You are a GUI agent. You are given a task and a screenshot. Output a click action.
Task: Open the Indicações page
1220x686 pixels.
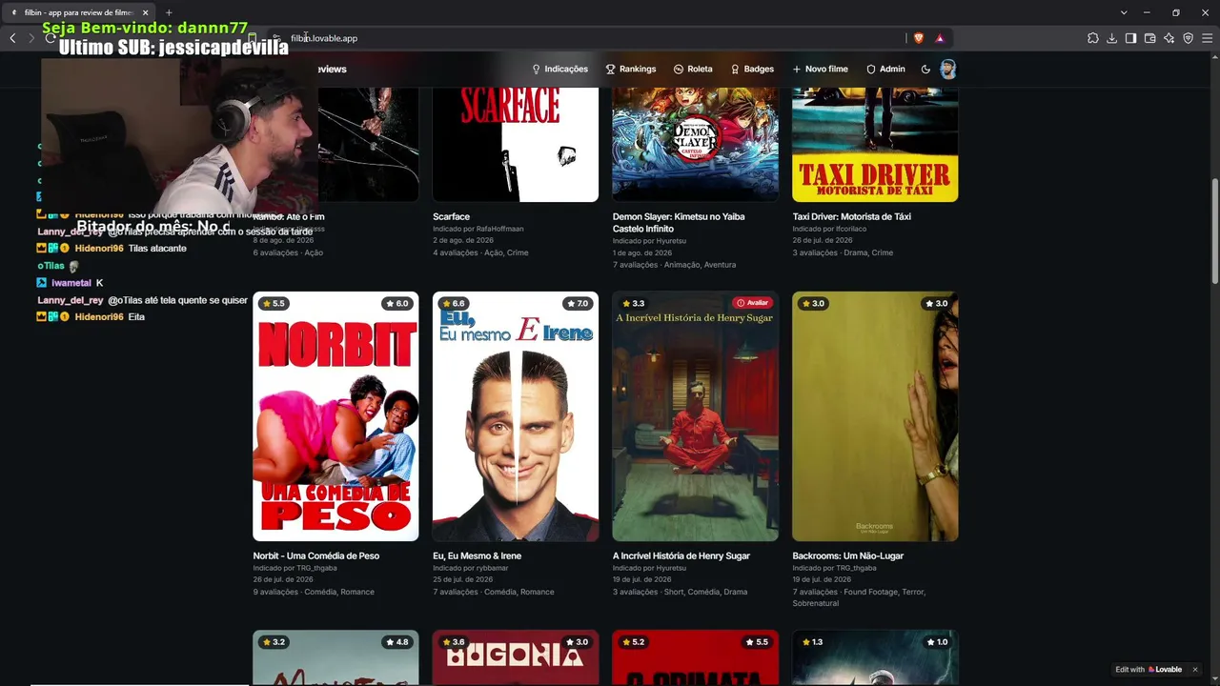click(x=559, y=69)
